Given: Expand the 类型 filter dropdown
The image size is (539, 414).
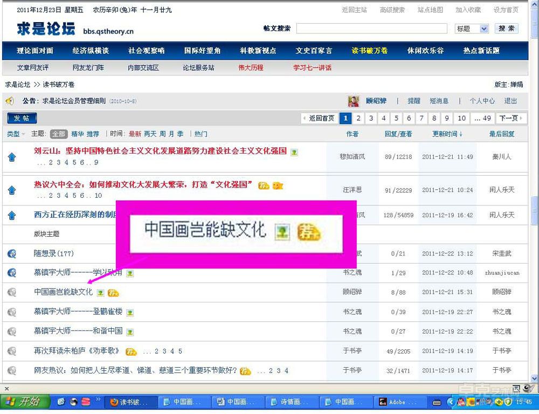Looking at the screenshot, I should point(16,134).
